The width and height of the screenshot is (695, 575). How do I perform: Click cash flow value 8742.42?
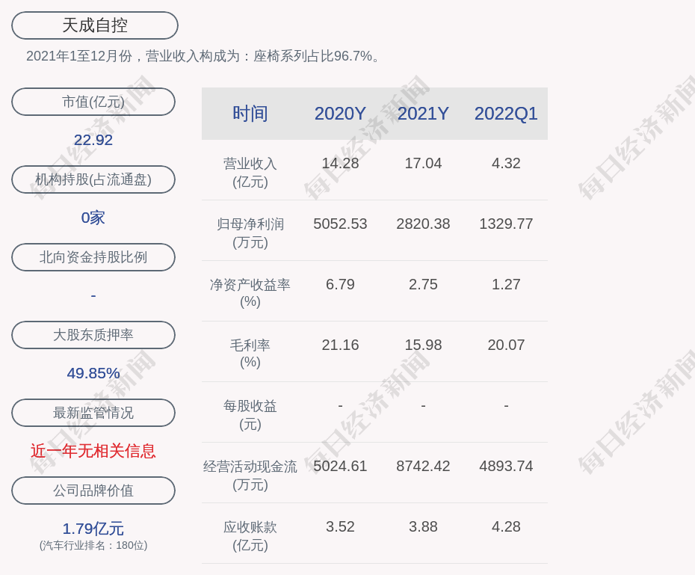coord(423,466)
